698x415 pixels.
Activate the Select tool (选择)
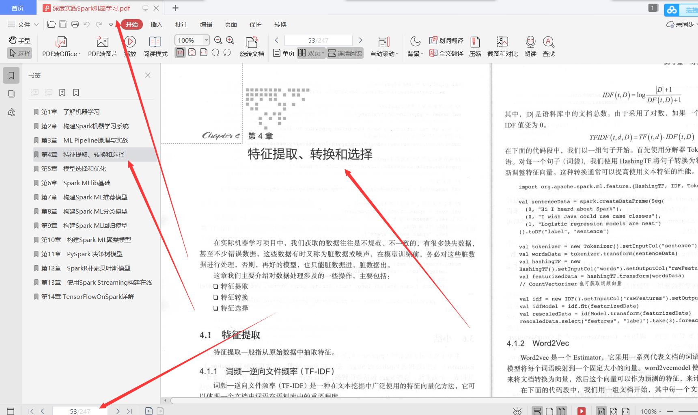point(19,53)
